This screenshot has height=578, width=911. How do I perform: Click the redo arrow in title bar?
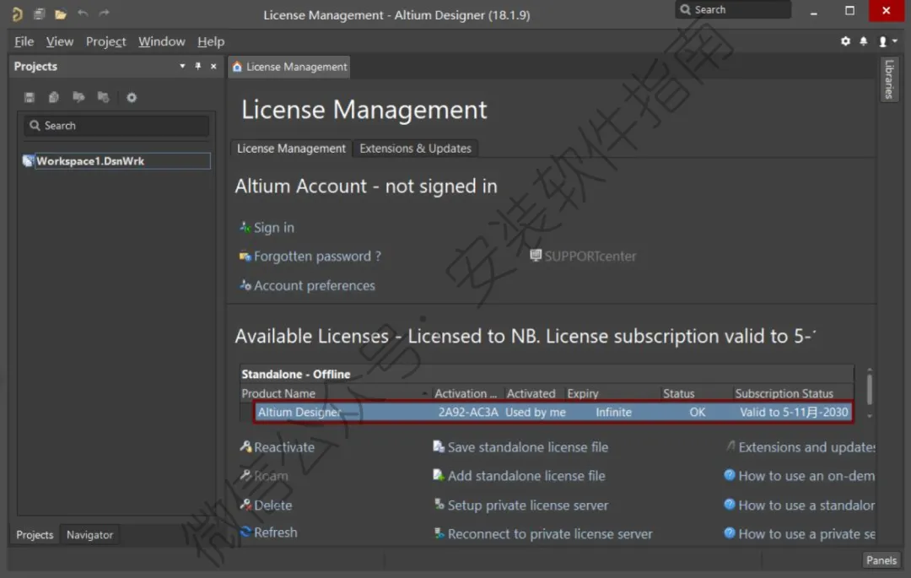point(104,14)
